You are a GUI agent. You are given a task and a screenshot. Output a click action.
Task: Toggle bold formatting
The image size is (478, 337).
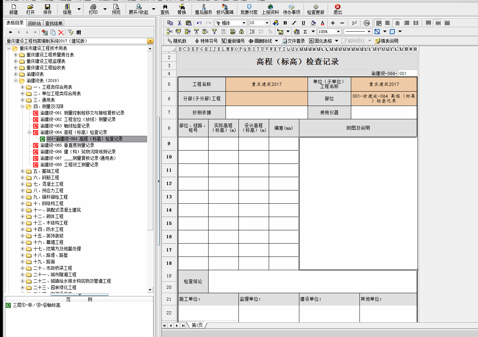coord(285,23)
